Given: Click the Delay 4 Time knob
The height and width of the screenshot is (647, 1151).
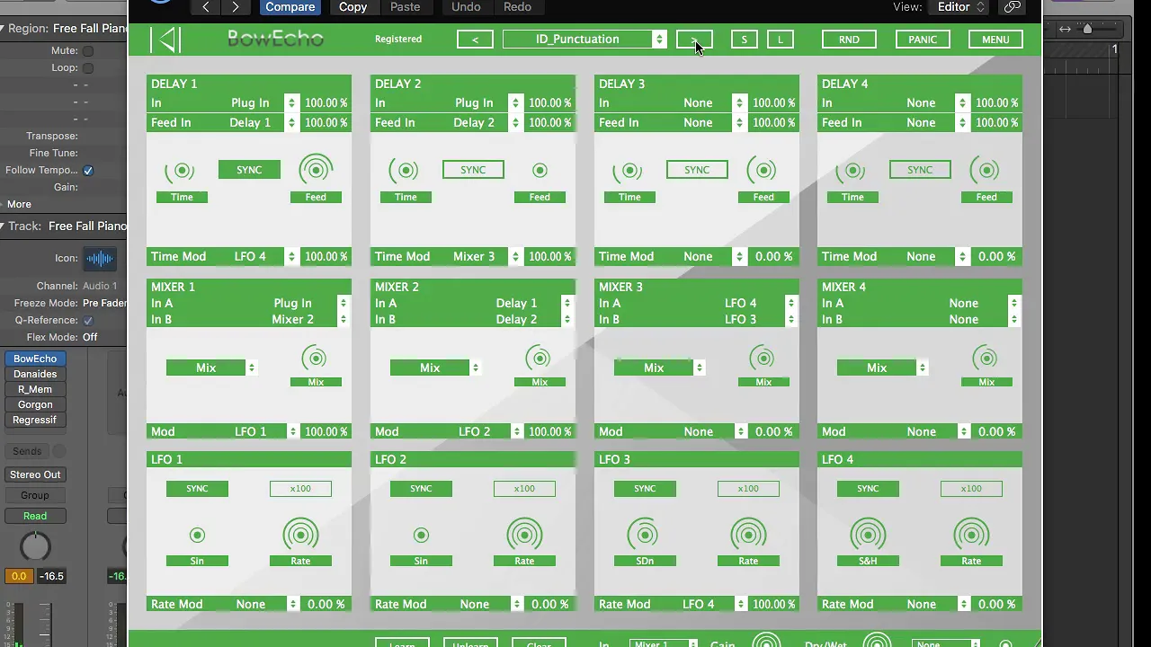Looking at the screenshot, I should 852,170.
